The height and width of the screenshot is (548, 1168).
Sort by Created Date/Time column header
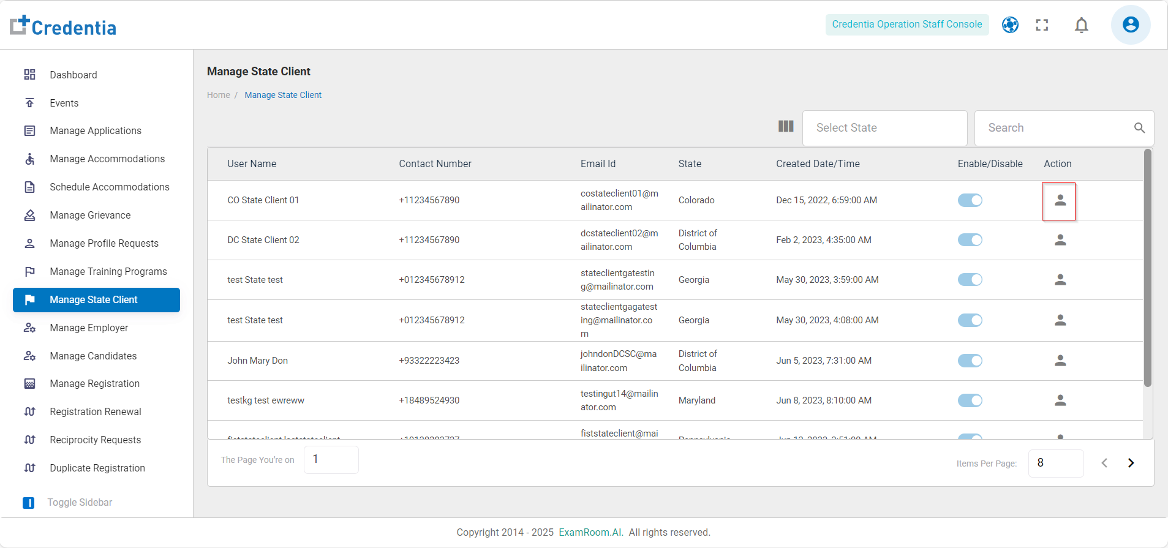[818, 163]
